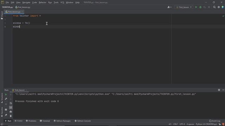The width and height of the screenshot is (225, 126).
Task: Open the Run menu in menu bar
Action: 50,2
